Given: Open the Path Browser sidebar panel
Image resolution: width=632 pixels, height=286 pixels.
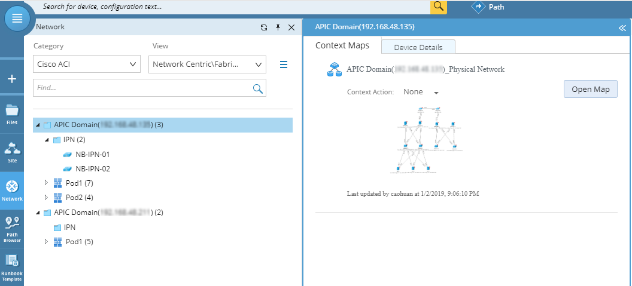Looking at the screenshot, I should [x=12, y=229].
